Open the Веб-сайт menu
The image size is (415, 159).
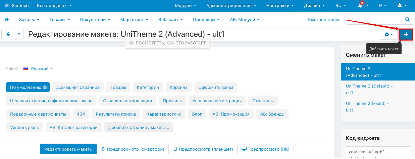[x=171, y=20]
